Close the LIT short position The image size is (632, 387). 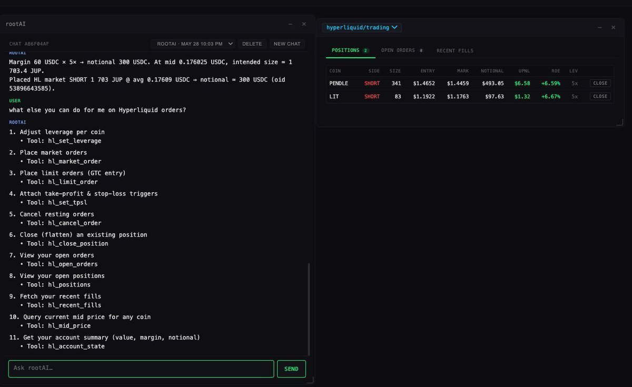600,96
